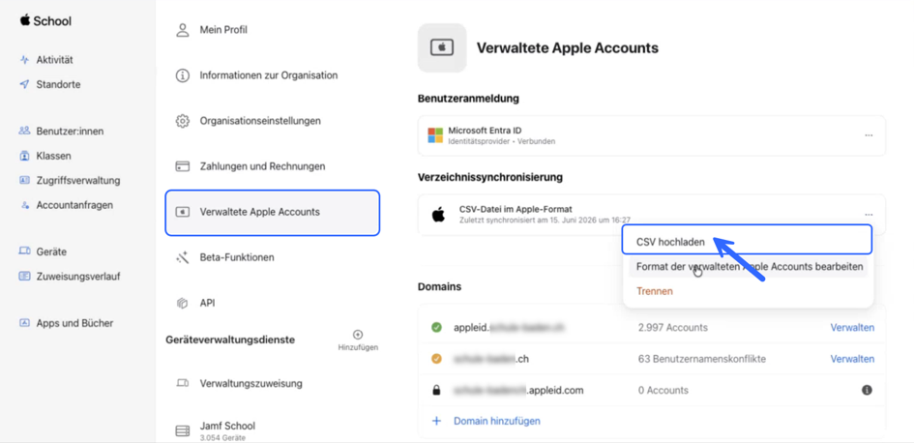Click Domain hinzufügen link
The width and height of the screenshot is (914, 443).
496,421
